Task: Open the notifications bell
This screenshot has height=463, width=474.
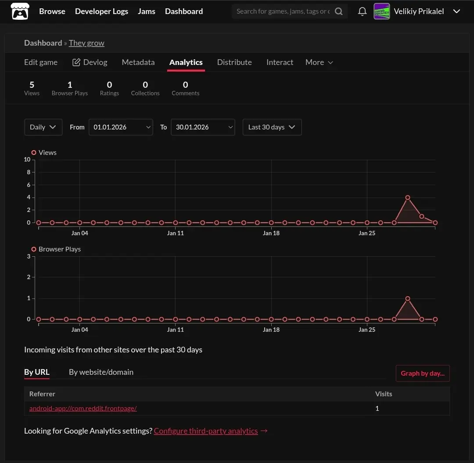Action: [362, 11]
